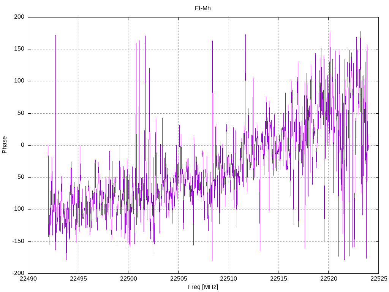
Task: Click the x-axis tick label 22520
Action: click(329, 279)
